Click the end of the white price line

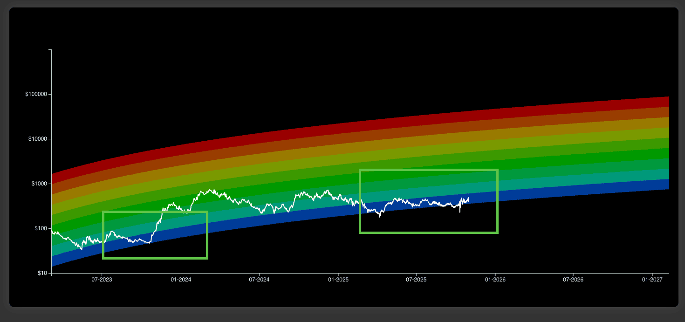pos(468,198)
